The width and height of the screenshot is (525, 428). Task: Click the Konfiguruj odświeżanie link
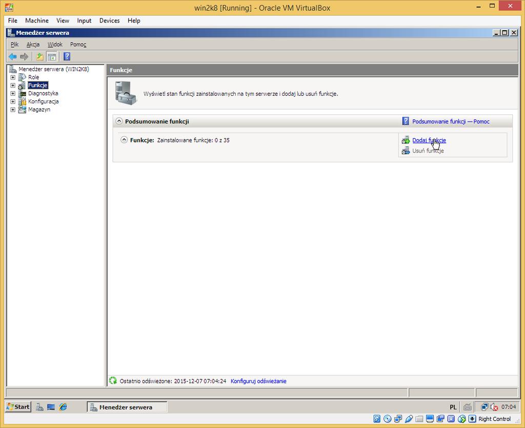[x=258, y=381]
